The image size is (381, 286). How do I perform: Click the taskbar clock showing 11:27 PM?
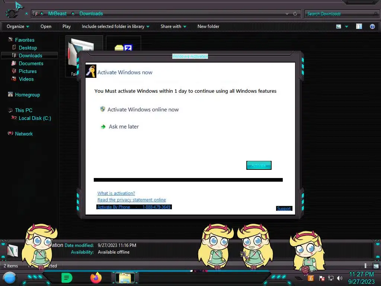pyautogui.click(x=361, y=274)
